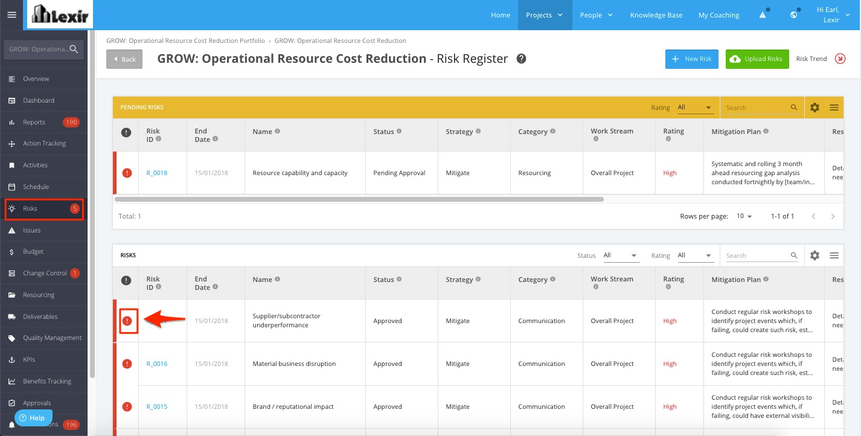Image resolution: width=861 pixels, height=436 pixels.
Task: Click help question mark beside Risk Register
Action: tap(522, 59)
